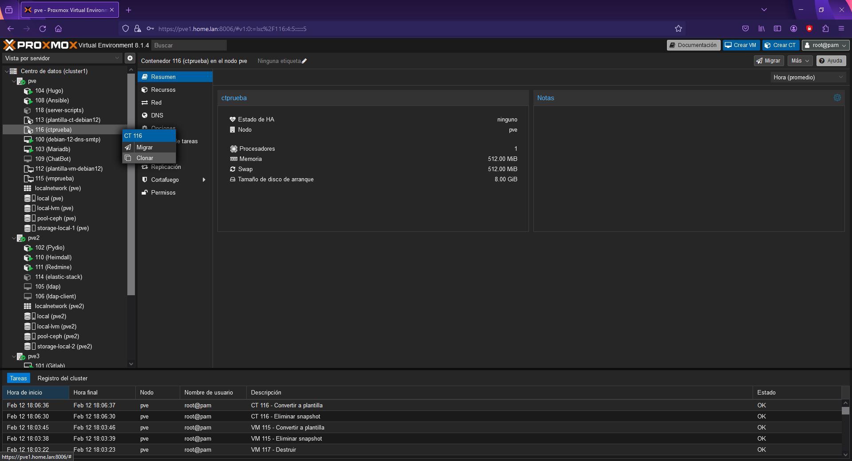The height and width of the screenshot is (461, 852).
Task: Click the Ayuda button
Action: point(831,61)
